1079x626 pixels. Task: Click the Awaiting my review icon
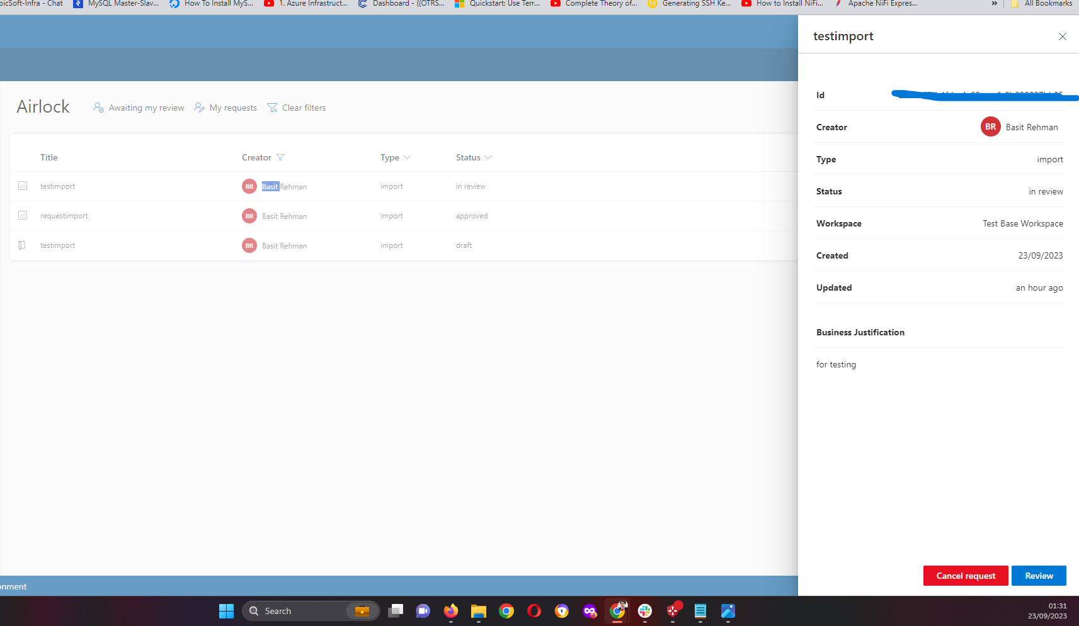point(99,108)
